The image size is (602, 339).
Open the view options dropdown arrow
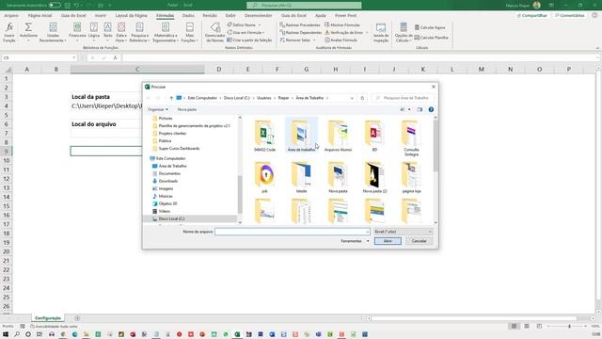point(409,109)
